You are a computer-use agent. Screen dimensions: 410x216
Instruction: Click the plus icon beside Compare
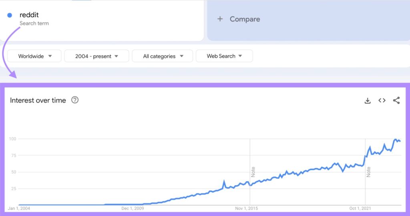click(220, 19)
